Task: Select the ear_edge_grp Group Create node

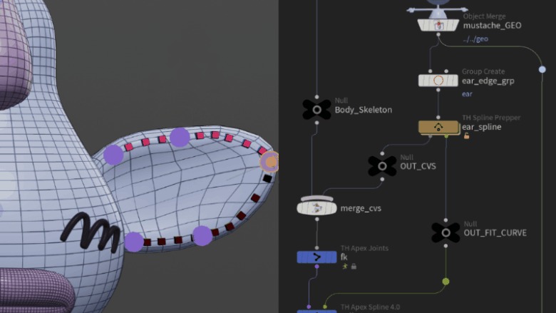Action: pos(438,81)
